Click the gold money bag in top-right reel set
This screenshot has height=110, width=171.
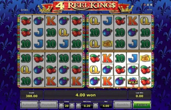pyautogui.click(x=107, y=44)
